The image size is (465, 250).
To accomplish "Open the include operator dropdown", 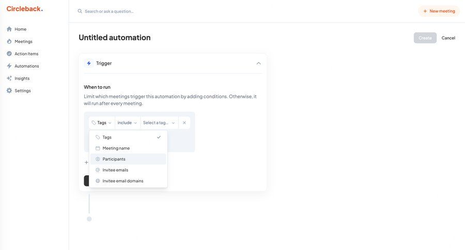I will (127, 123).
